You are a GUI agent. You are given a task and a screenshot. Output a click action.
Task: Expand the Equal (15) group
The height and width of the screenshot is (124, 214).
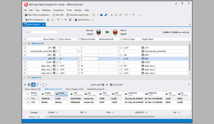point(25,77)
